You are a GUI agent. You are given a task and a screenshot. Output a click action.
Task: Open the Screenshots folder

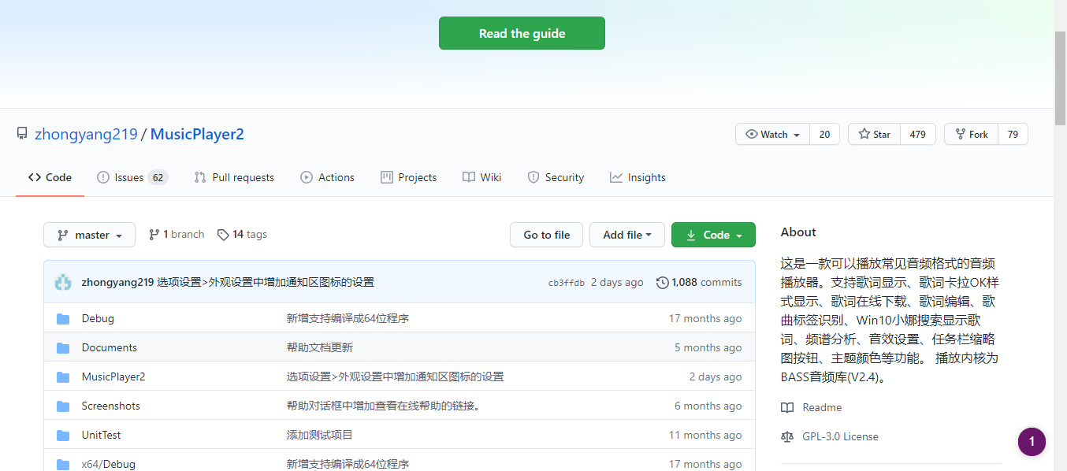[110, 406]
